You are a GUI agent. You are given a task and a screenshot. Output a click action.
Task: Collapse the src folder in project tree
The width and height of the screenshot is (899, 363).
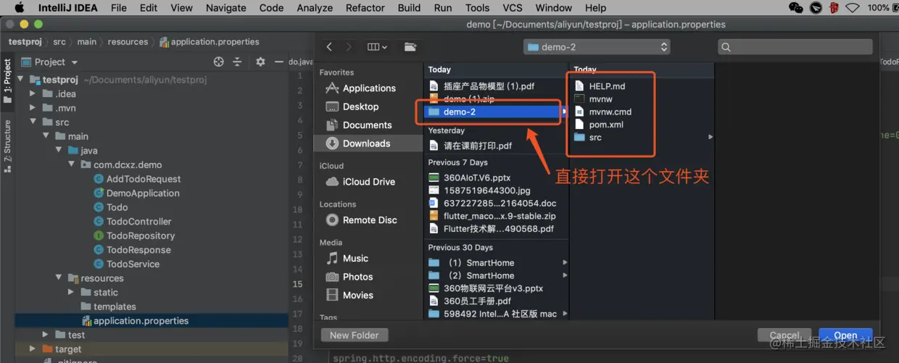click(33, 122)
